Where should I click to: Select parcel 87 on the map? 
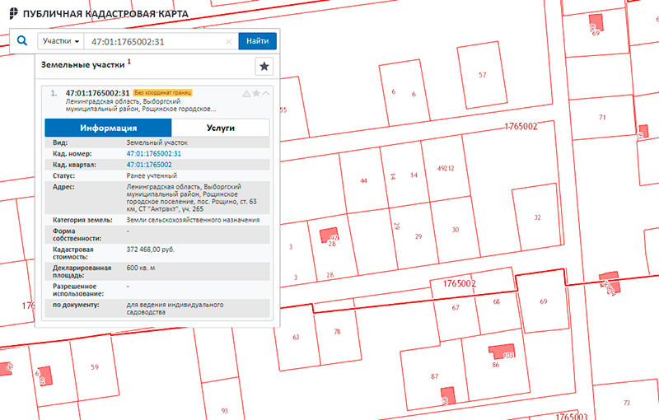435,376
